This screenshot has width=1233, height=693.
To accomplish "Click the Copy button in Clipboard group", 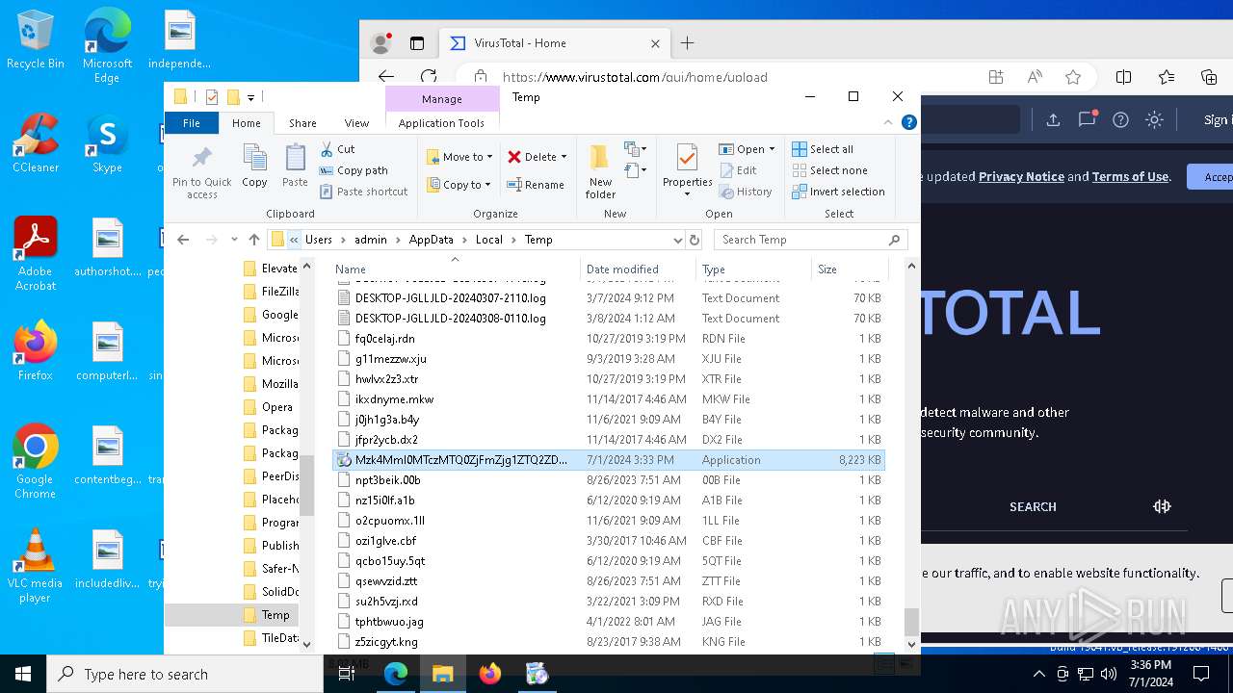I will tap(254, 165).
